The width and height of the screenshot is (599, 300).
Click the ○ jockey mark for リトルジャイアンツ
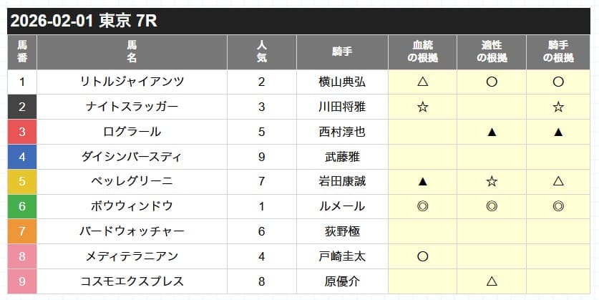558,82
